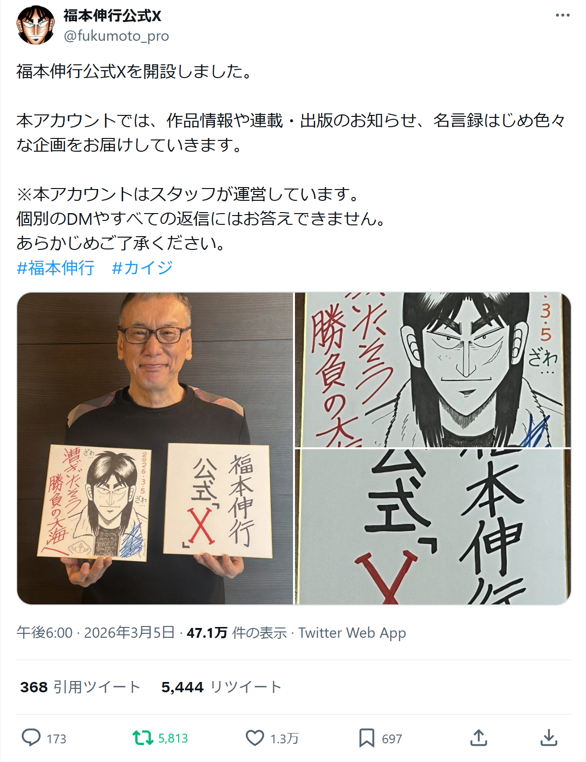Viewport: 586px width, 762px height.
Task: Open the profile avatar image
Action: tap(35, 25)
